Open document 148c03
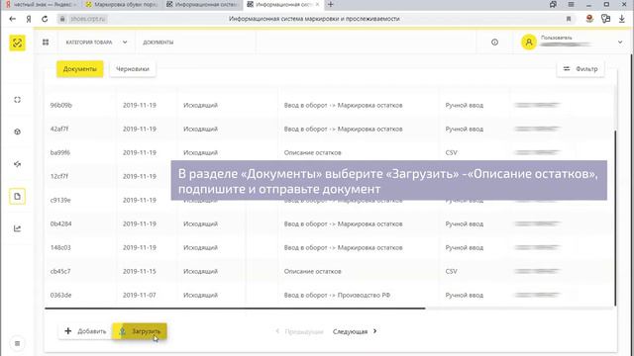Image resolution: width=634 pixels, height=356 pixels. (x=60, y=247)
